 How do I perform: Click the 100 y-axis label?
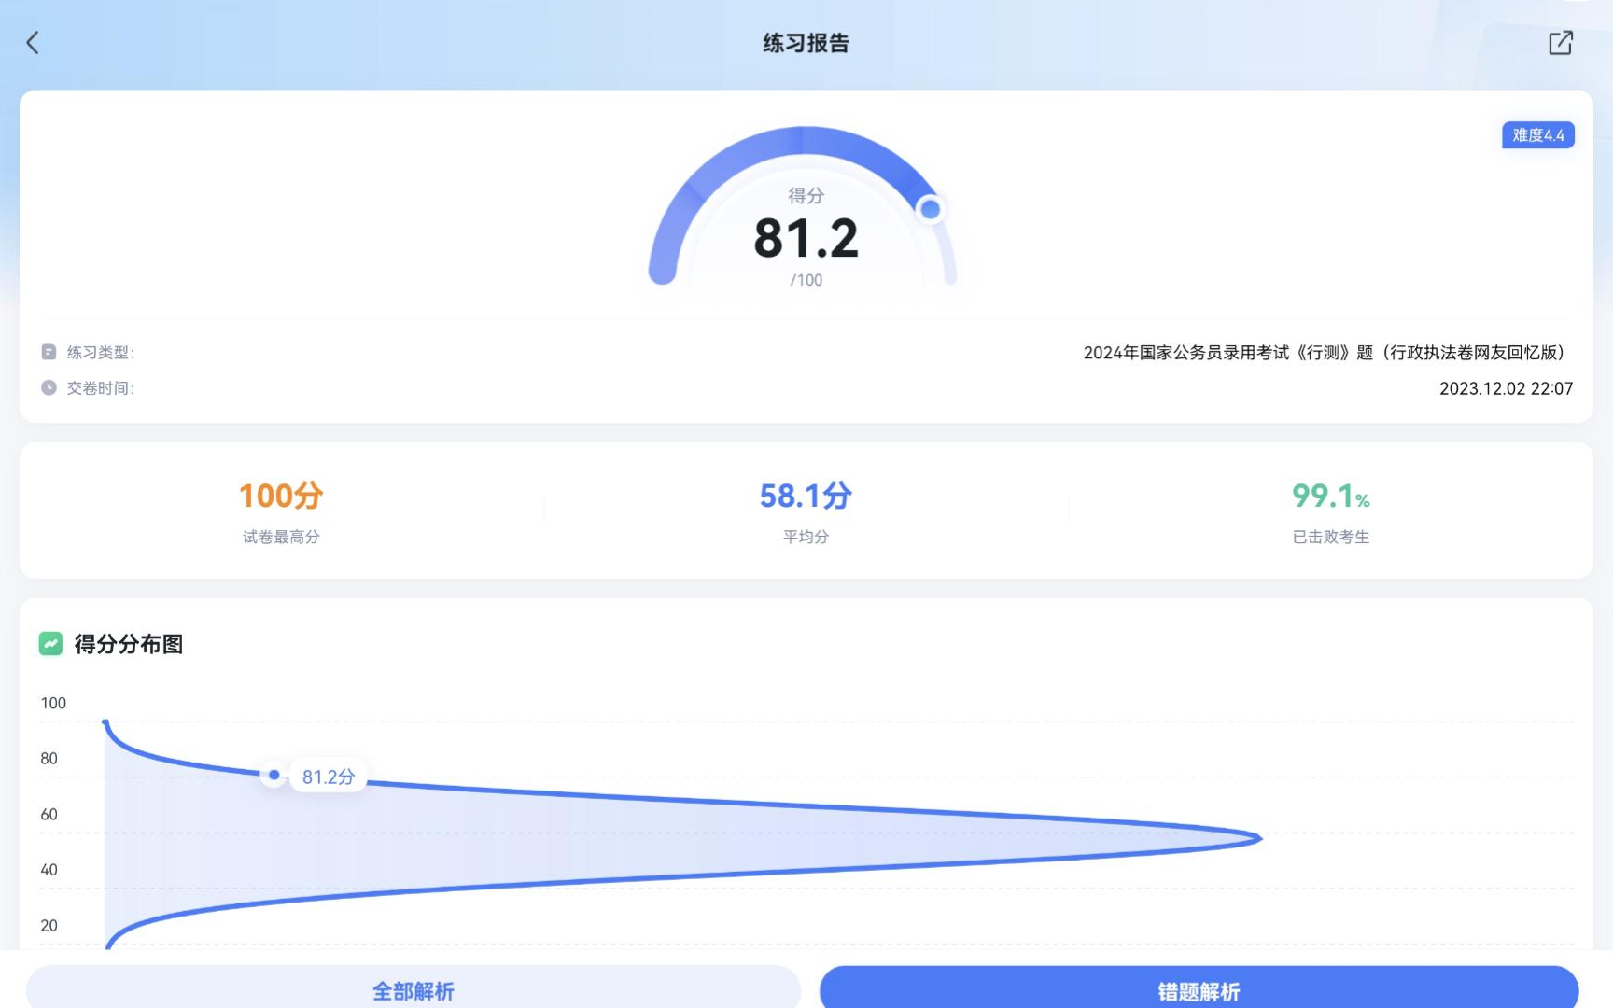(x=53, y=703)
